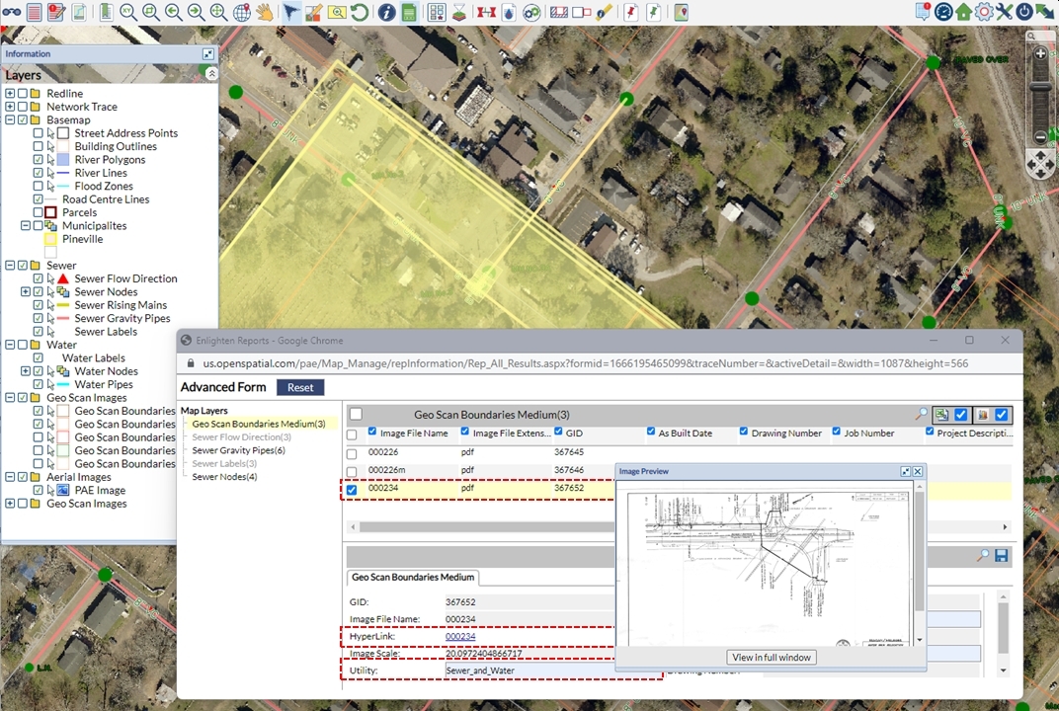Expand the Redline layer group

pyautogui.click(x=10, y=94)
